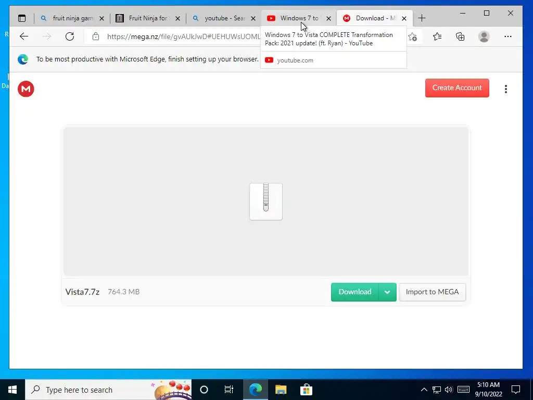Click the zip file preview icon
The height and width of the screenshot is (400, 533).
point(266,202)
